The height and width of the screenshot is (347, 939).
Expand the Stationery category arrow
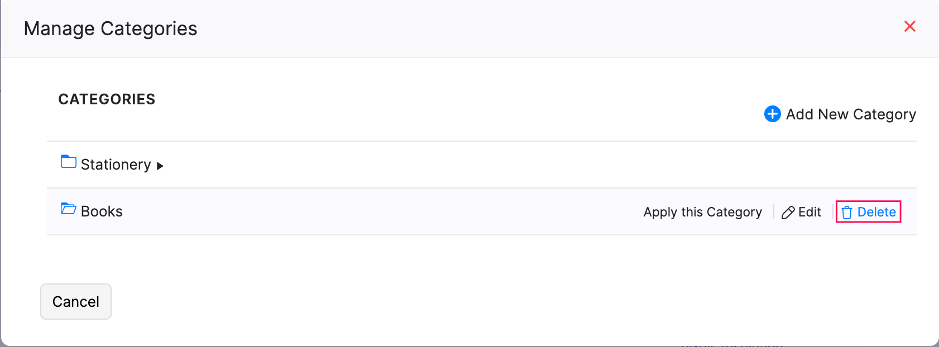(160, 166)
